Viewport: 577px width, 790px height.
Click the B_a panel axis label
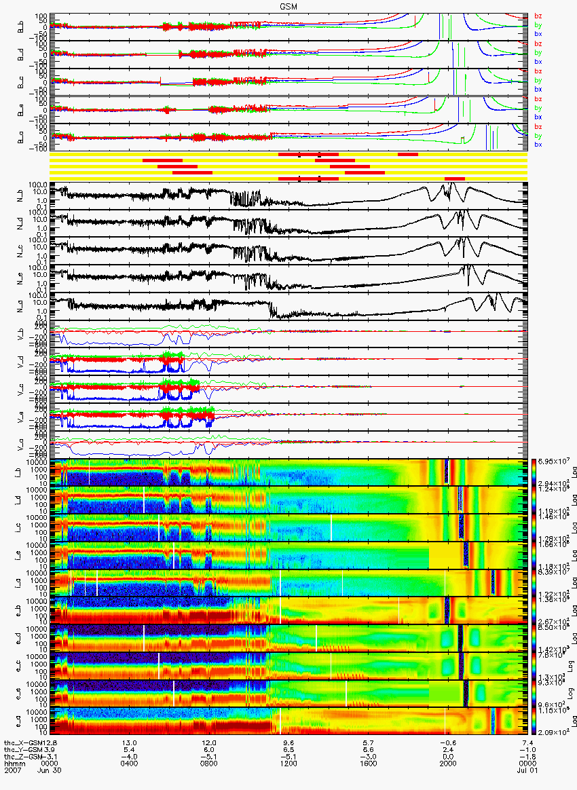pyautogui.click(x=20, y=138)
